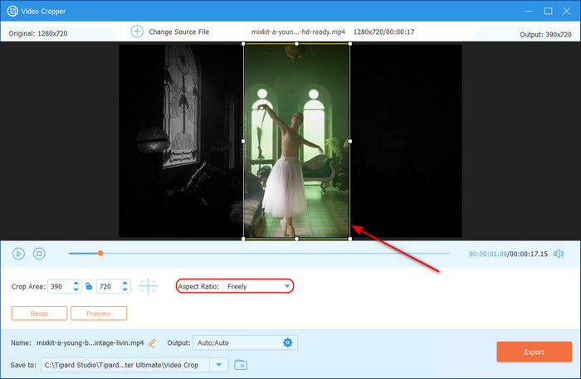581x379 pixels.
Task: Increase the crop width value stepper
Action: 77,283
